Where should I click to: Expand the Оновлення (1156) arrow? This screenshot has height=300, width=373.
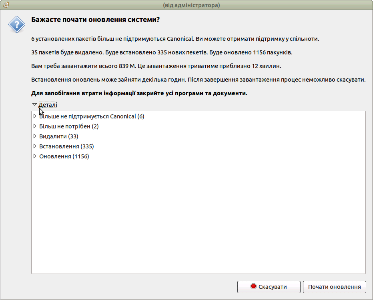(35, 156)
